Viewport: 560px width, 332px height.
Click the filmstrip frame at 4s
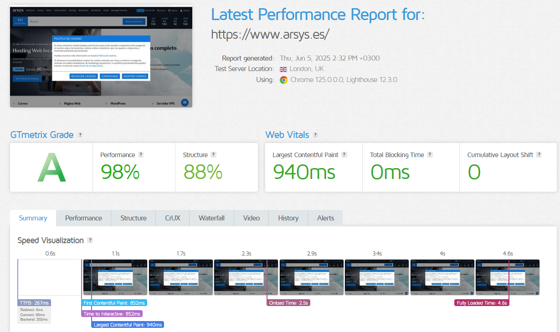(x=442, y=278)
